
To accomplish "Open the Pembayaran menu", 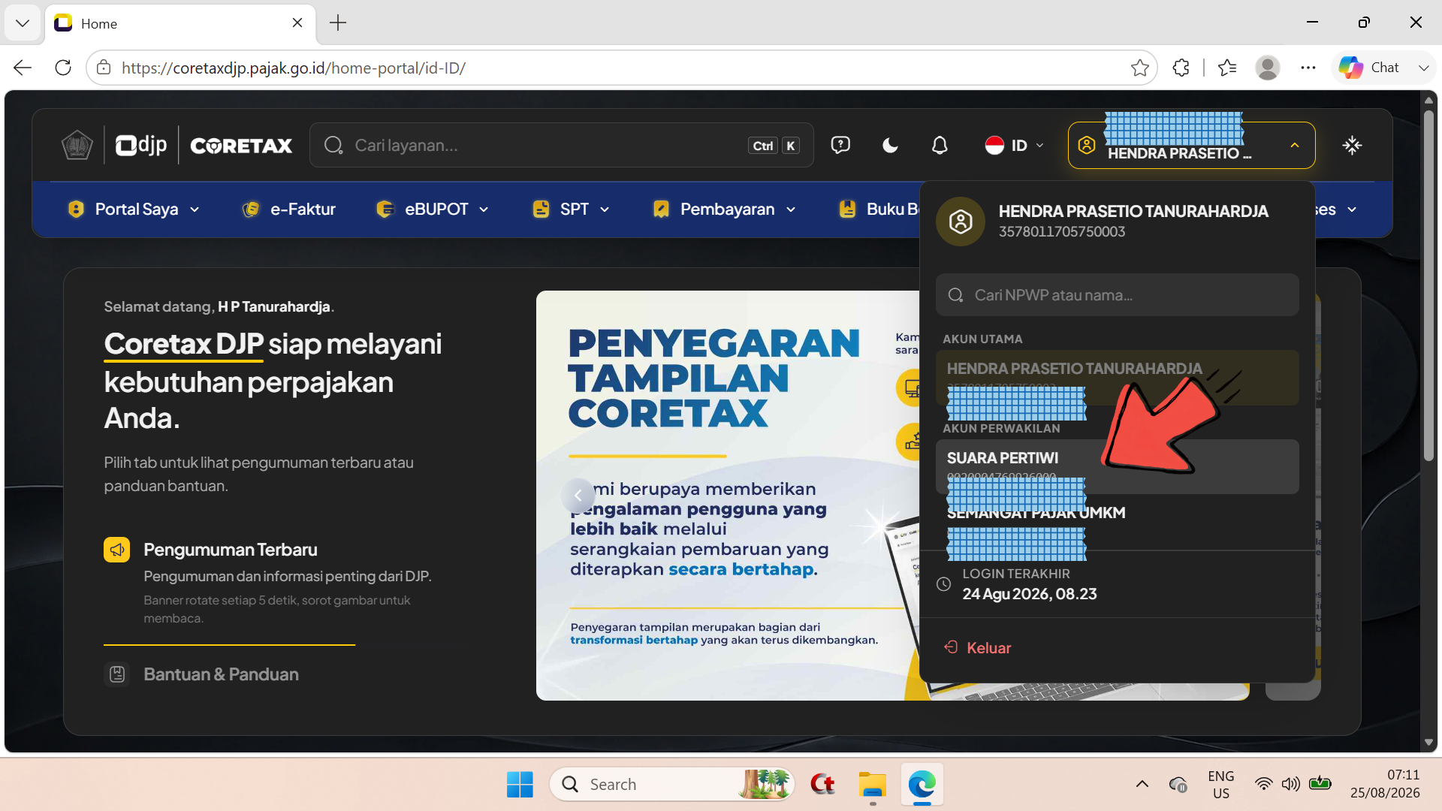I will point(724,210).
